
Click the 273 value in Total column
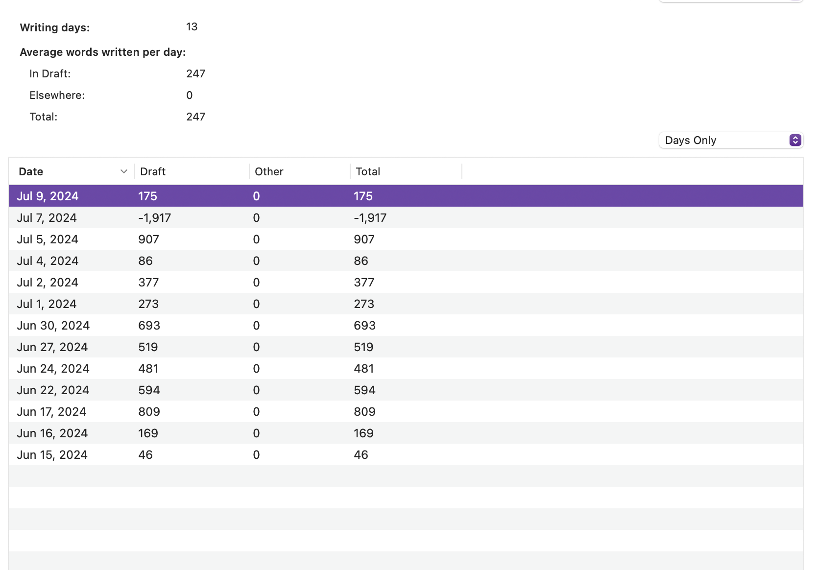[364, 304]
